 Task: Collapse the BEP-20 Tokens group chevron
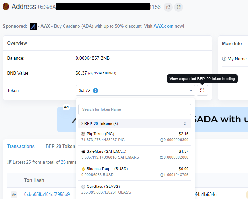click(82, 124)
